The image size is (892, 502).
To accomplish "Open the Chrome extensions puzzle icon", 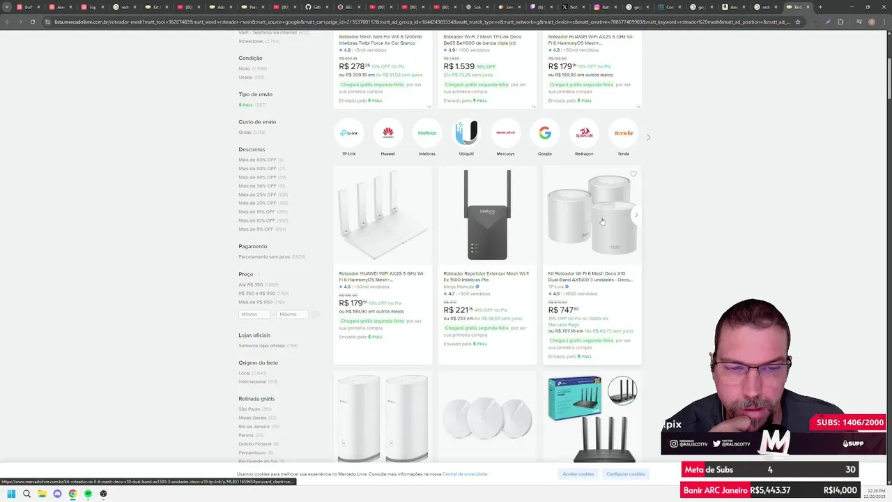I will tap(840, 22).
